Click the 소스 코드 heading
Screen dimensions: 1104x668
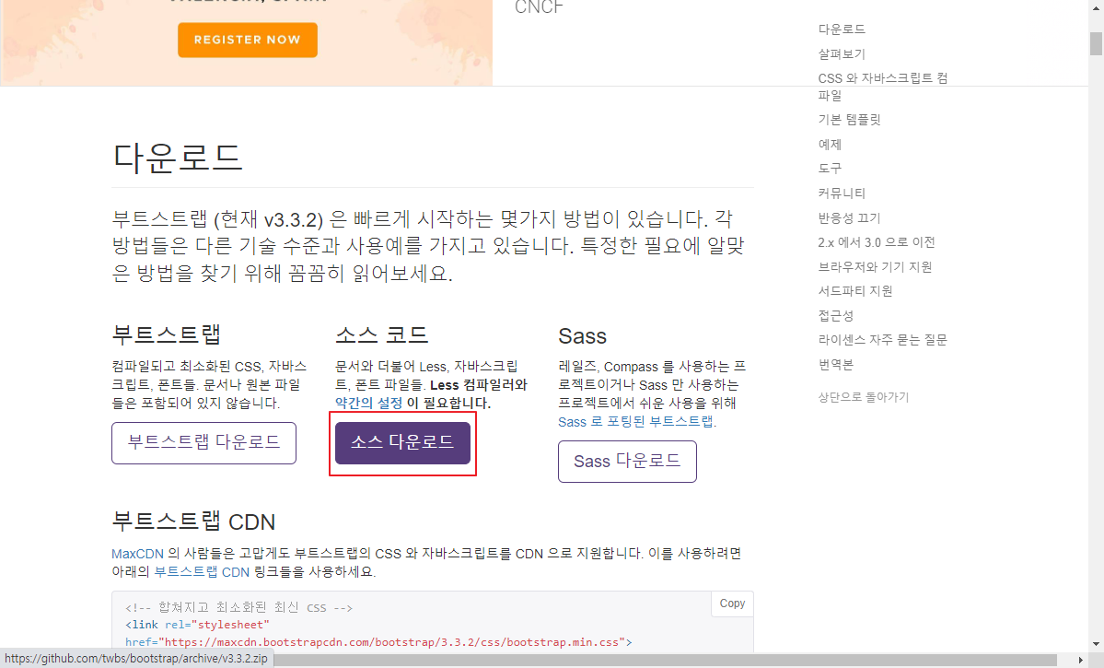(x=381, y=334)
